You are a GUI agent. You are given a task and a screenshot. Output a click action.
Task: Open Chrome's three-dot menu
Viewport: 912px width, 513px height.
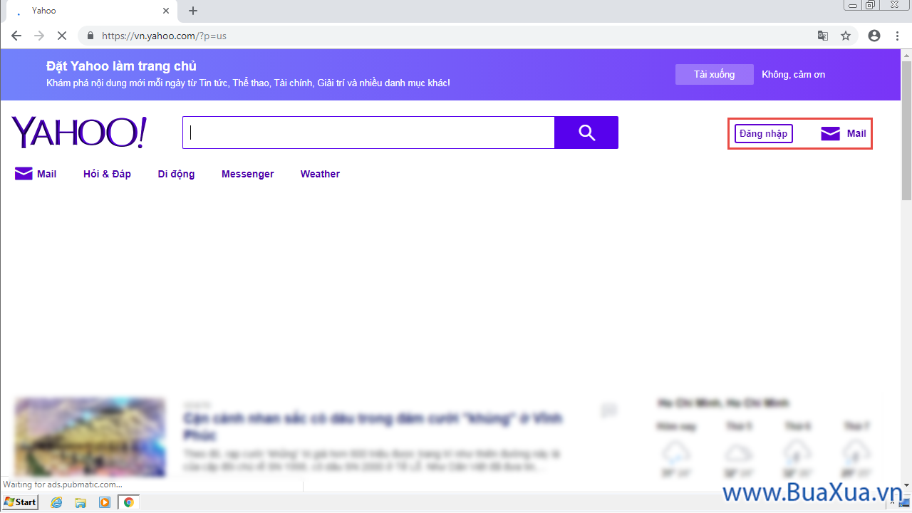point(896,36)
